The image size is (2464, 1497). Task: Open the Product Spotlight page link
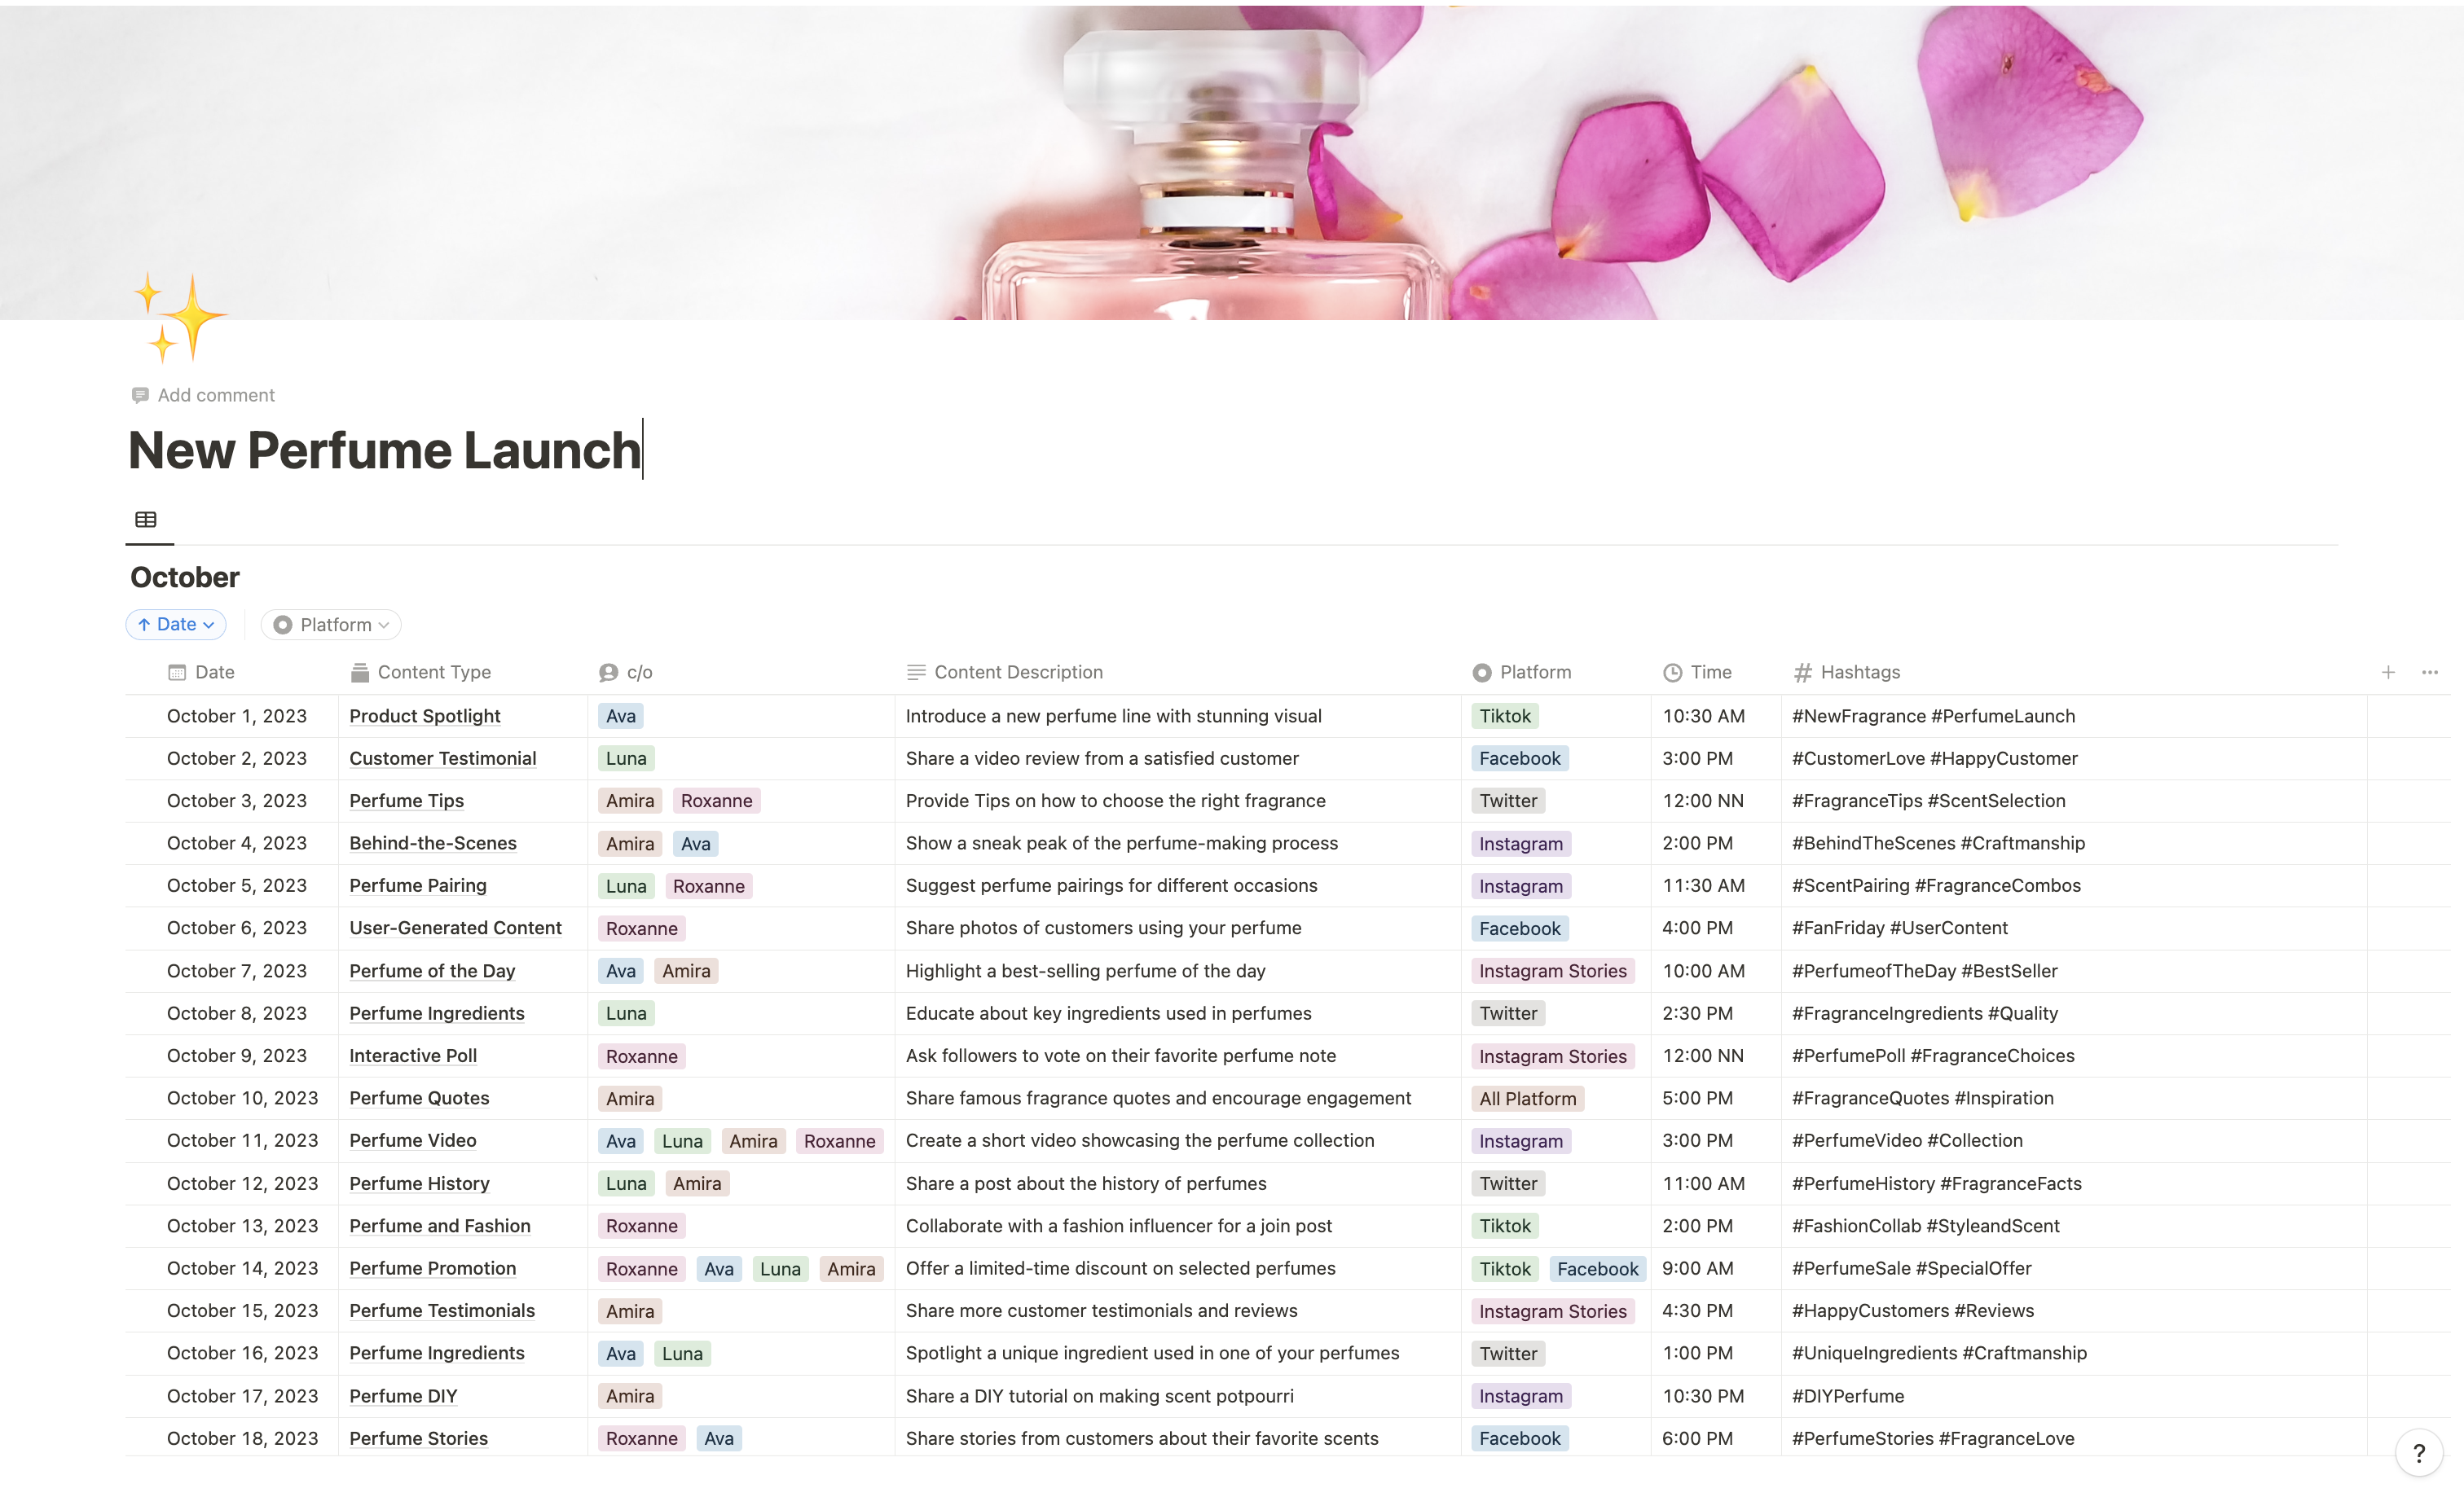(x=424, y=717)
